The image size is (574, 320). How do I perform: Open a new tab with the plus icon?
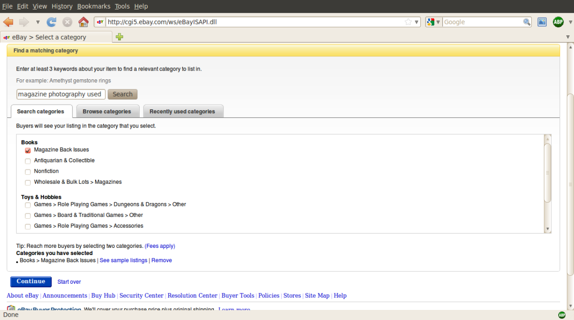tap(119, 36)
